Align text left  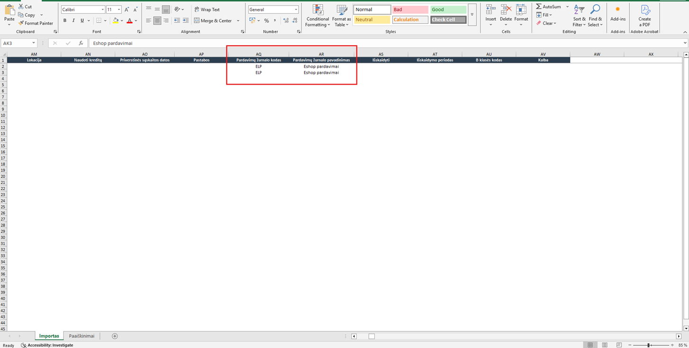tap(148, 20)
